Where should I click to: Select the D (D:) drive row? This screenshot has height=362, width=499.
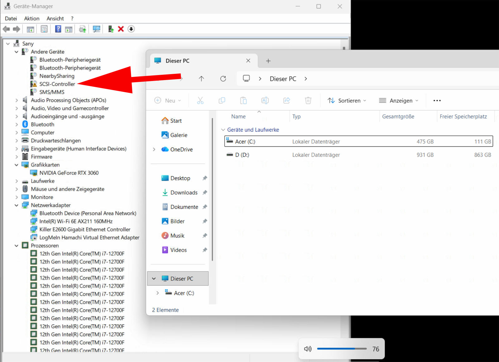click(x=359, y=155)
